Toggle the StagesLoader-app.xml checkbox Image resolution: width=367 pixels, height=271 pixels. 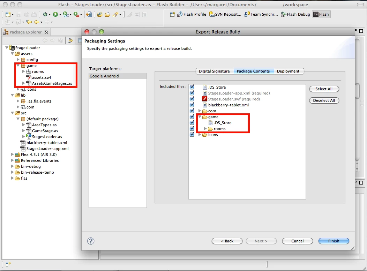(192, 93)
